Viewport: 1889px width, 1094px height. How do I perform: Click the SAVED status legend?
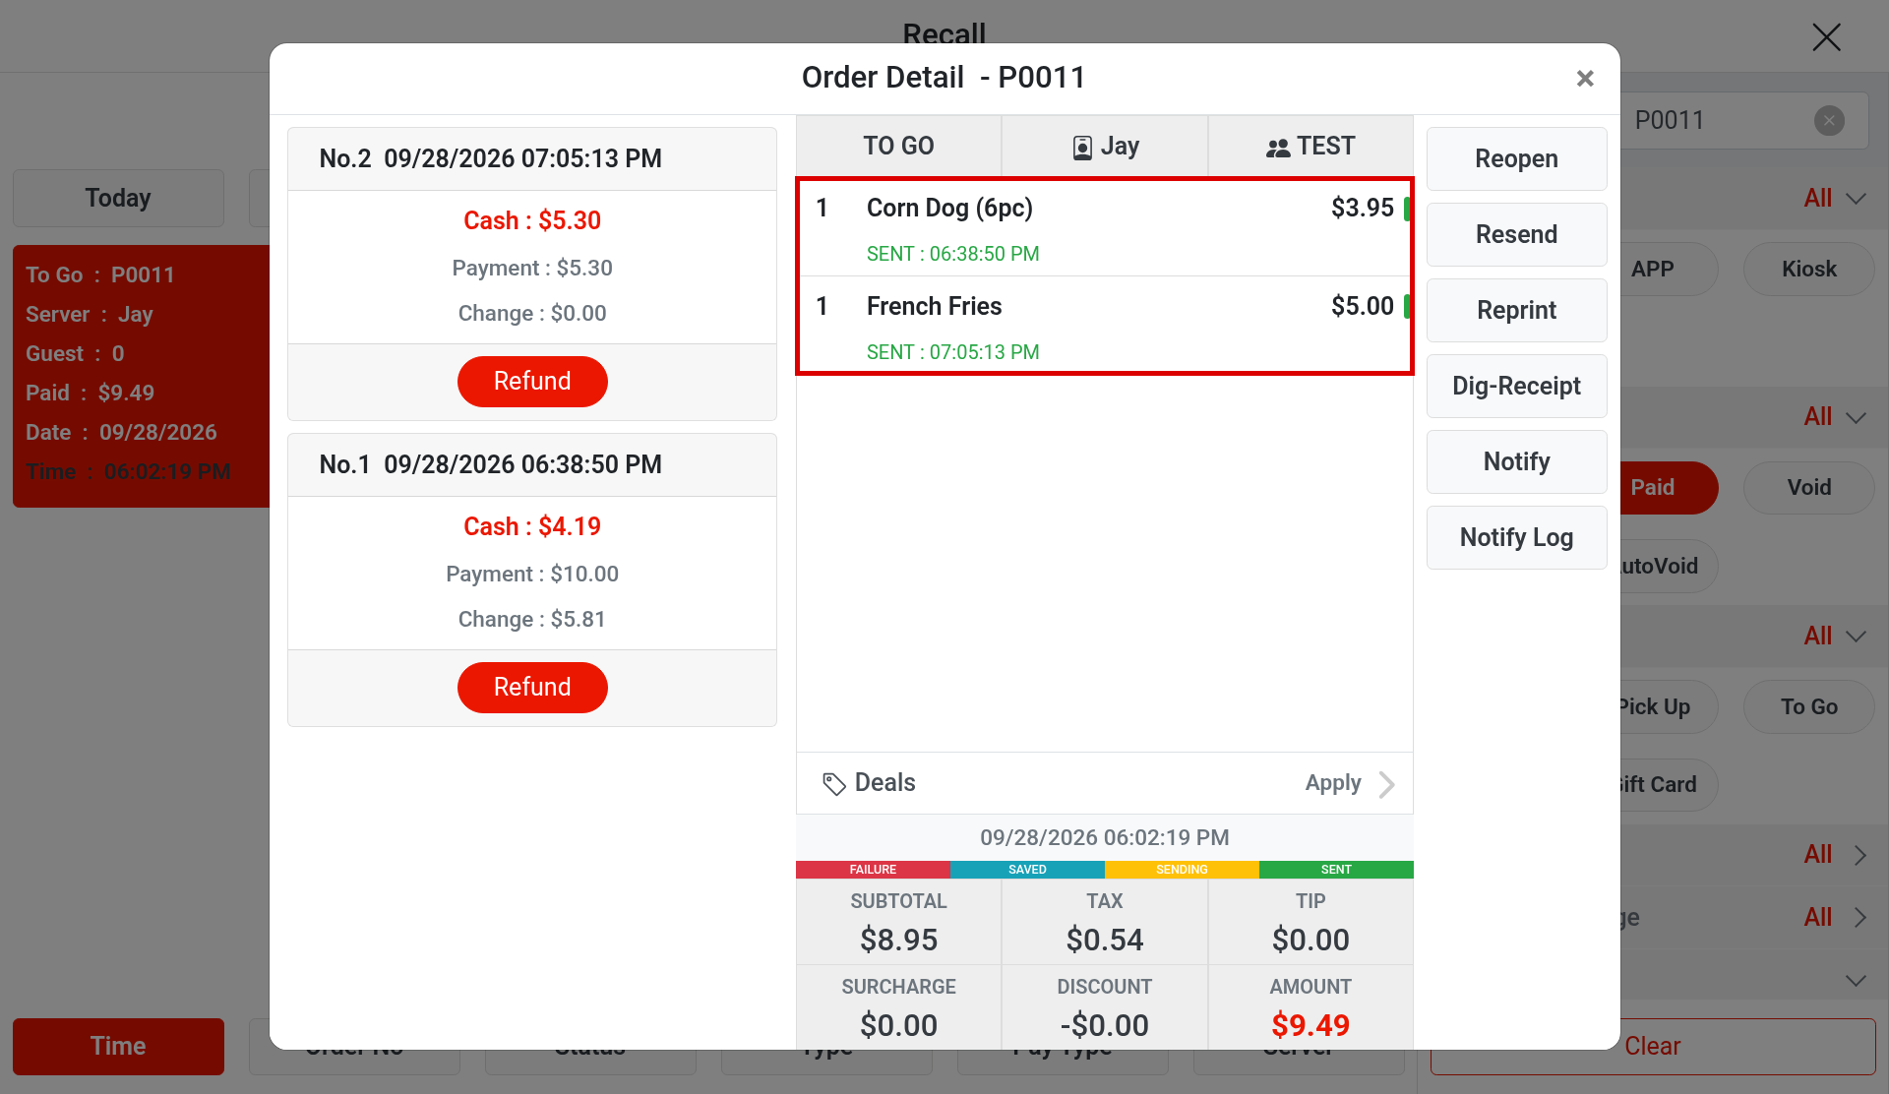coord(1027,870)
